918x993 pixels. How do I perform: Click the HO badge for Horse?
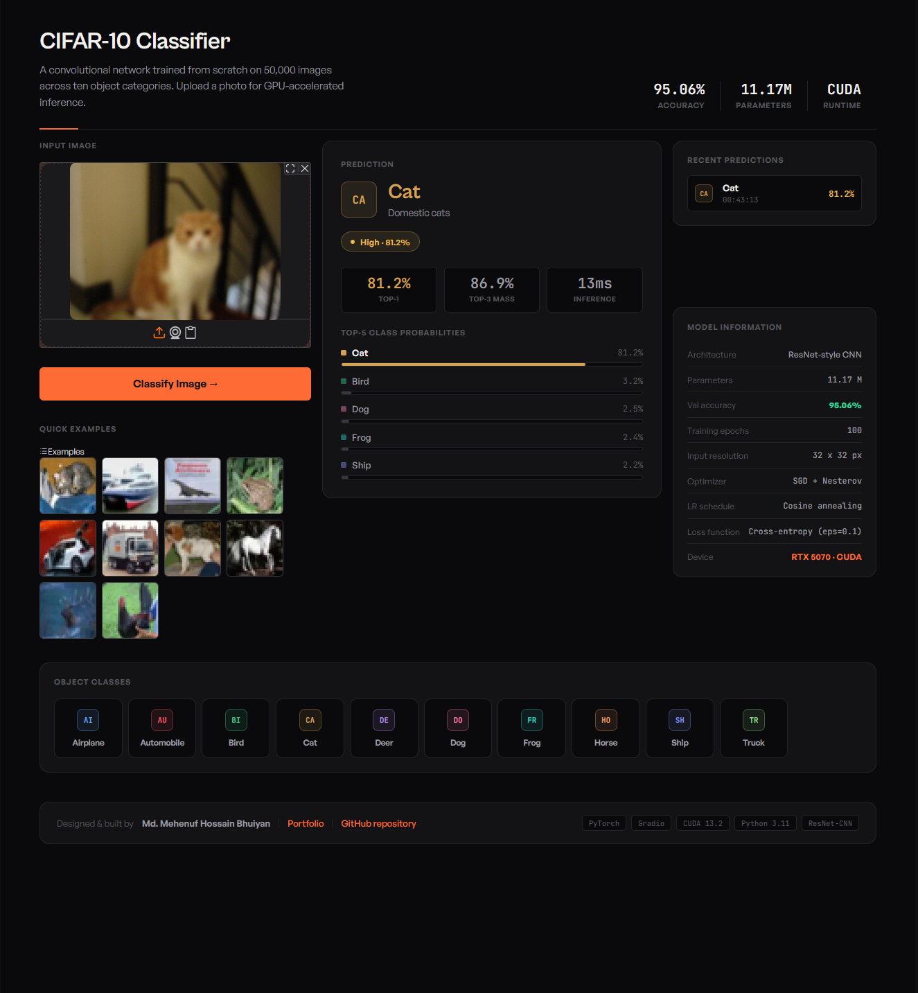(x=606, y=720)
